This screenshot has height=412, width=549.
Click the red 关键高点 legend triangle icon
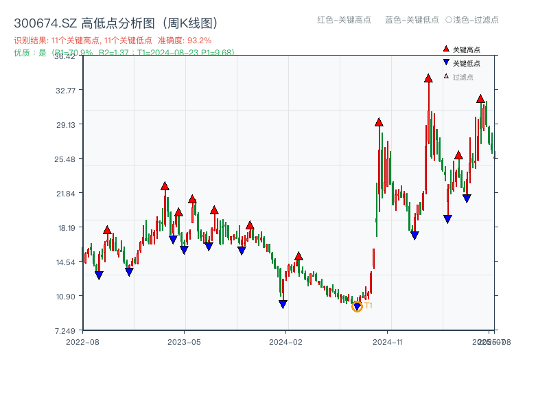pyautogui.click(x=445, y=48)
